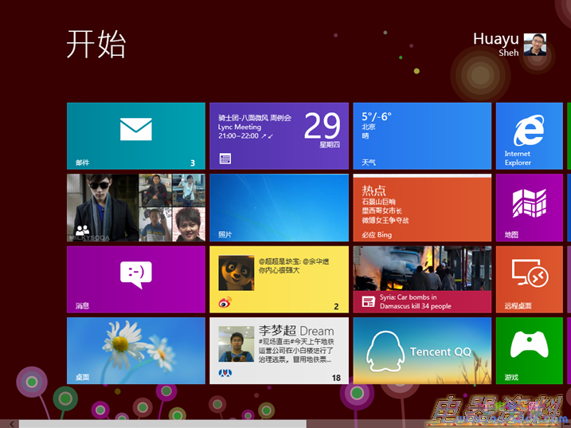
Task: Open the Desktop tile with daisies
Action: click(x=135, y=351)
